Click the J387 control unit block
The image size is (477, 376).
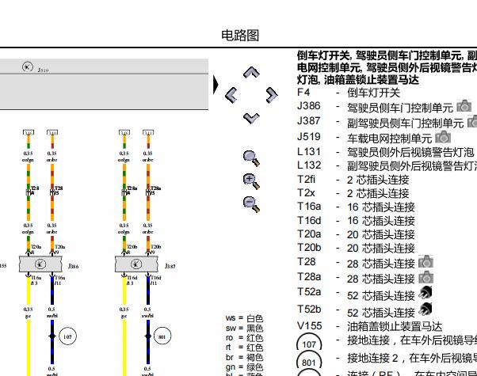pyautogui.click(x=136, y=264)
